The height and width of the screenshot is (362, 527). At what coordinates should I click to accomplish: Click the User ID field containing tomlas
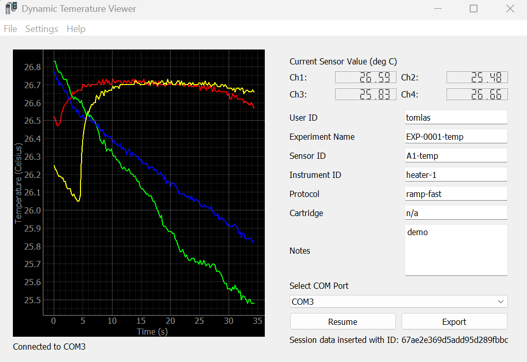tap(456, 117)
